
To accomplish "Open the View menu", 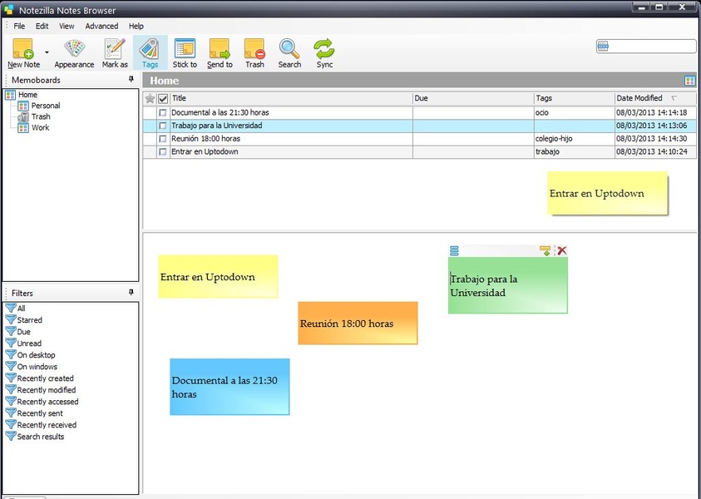I will pyautogui.click(x=67, y=26).
